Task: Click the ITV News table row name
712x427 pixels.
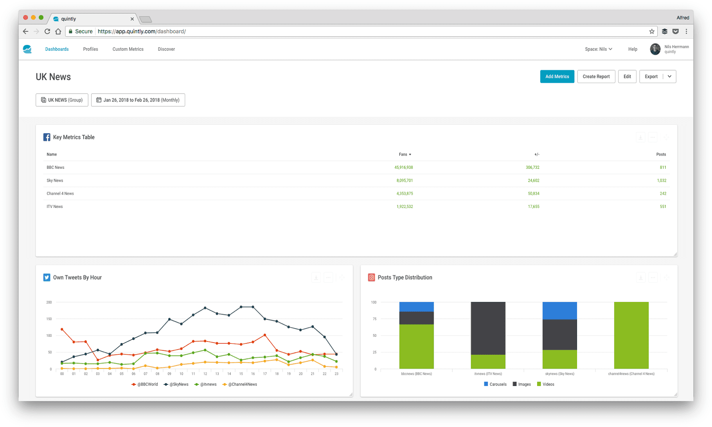Action: click(x=55, y=206)
